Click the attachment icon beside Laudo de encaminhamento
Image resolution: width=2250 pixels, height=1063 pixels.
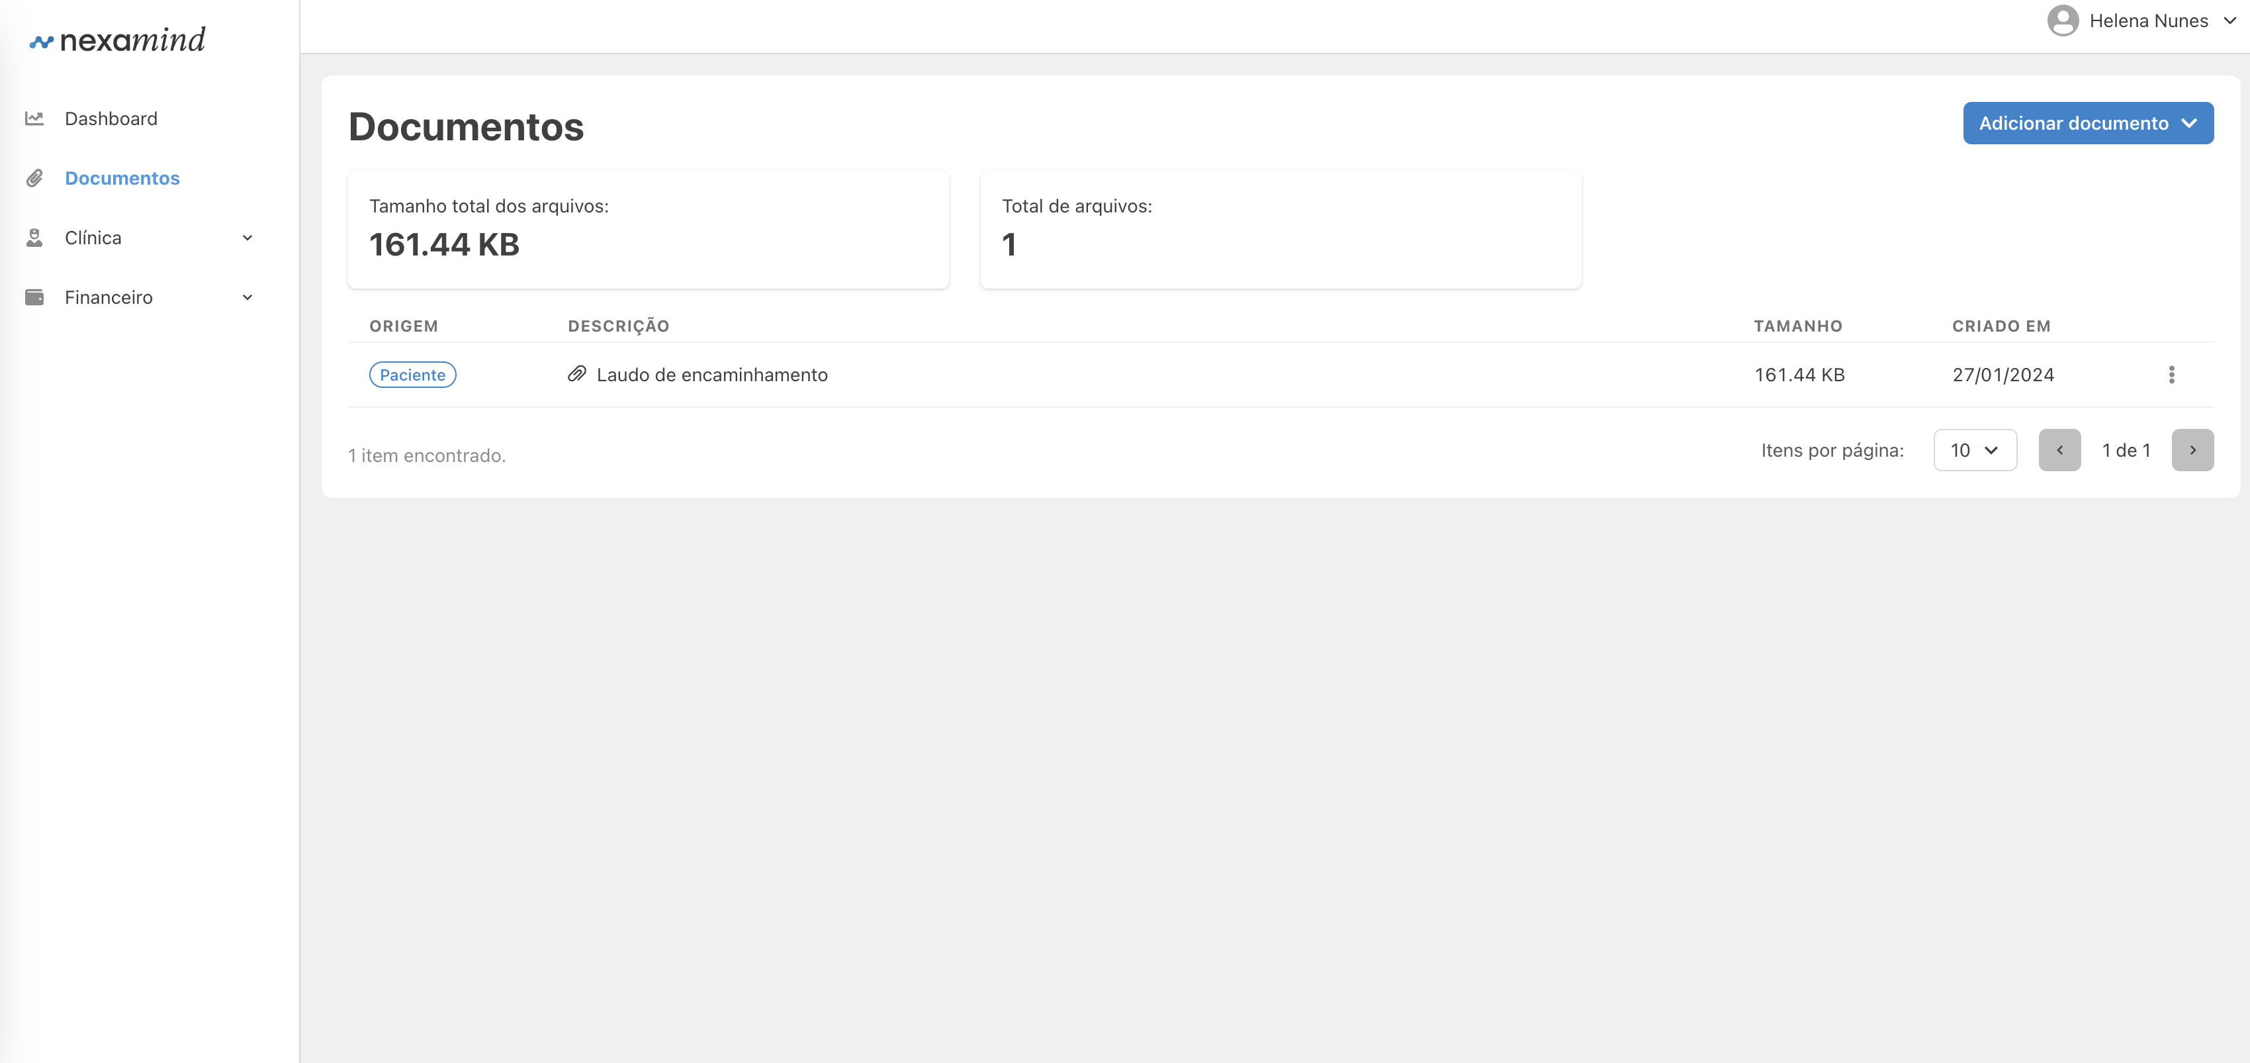(x=576, y=374)
